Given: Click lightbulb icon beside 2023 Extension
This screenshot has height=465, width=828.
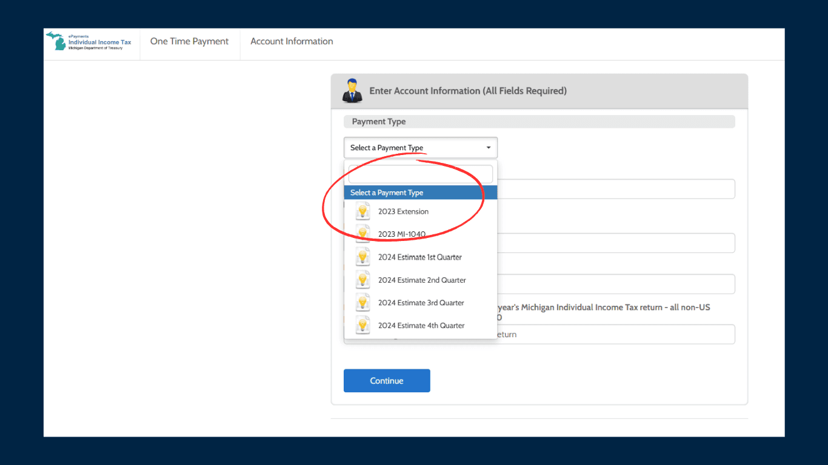Looking at the screenshot, I should 362,211.
